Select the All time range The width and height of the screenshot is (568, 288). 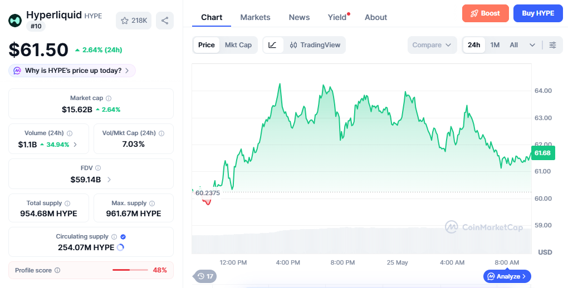point(513,45)
